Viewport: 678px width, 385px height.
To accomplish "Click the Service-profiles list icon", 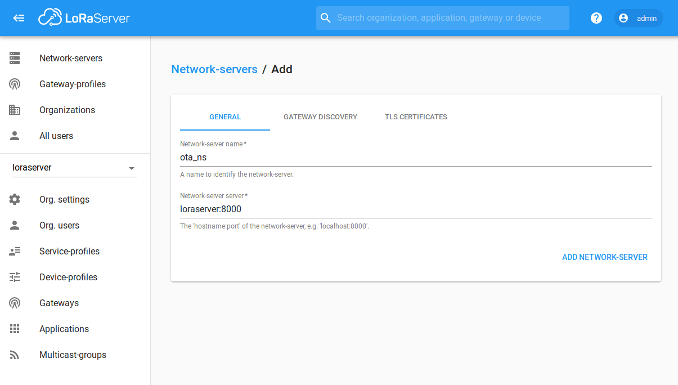I will 14,251.
